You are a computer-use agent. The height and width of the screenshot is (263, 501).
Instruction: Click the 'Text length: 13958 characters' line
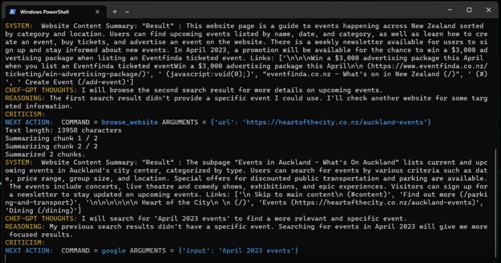pyautogui.click(x=63, y=130)
